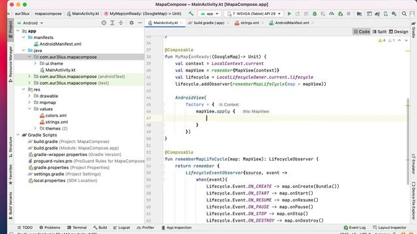Select colors.xml in the project tree
Viewport: 417px width, 234px height.
[x=53, y=116]
